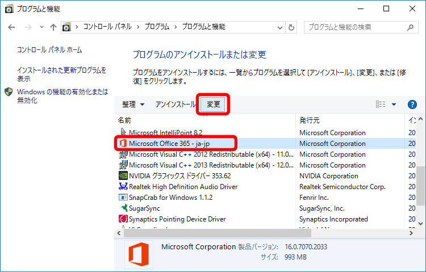This screenshot has width=426, height=272.
Task: Open the view options dropdown arrow
Action: pyautogui.click(x=394, y=104)
